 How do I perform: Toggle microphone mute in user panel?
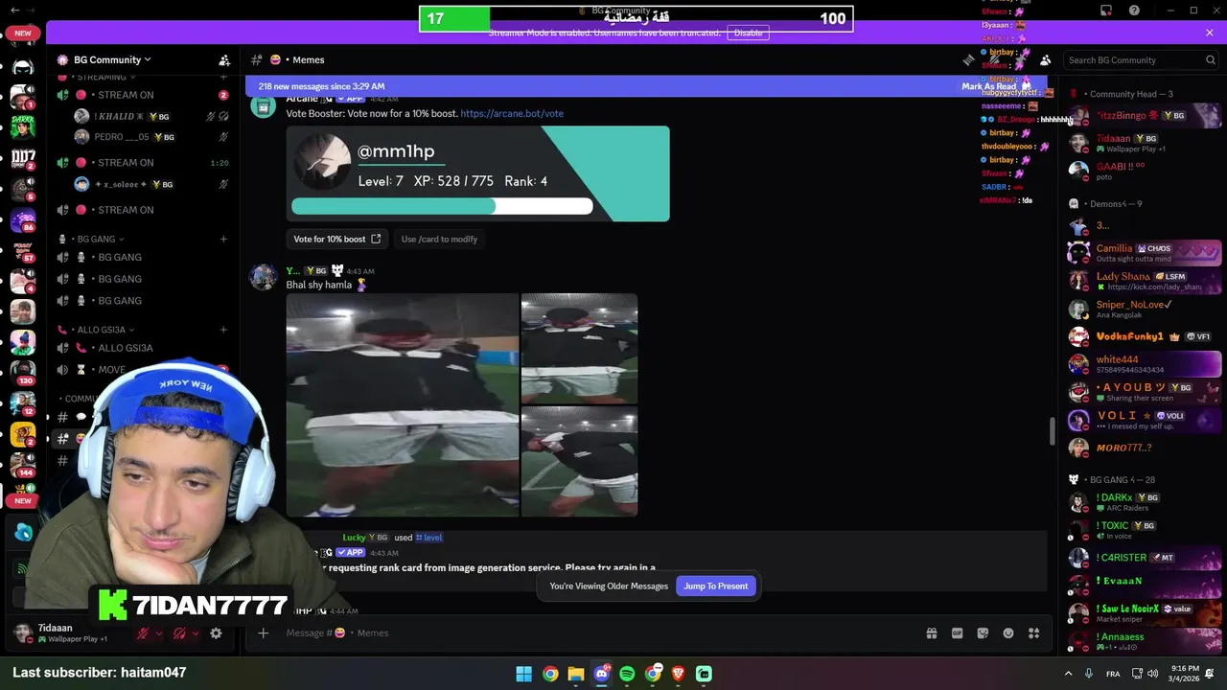pyautogui.click(x=142, y=633)
